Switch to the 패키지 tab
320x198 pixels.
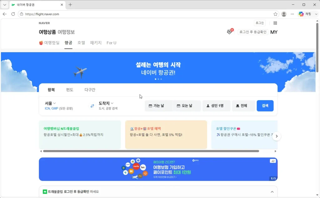96,43
